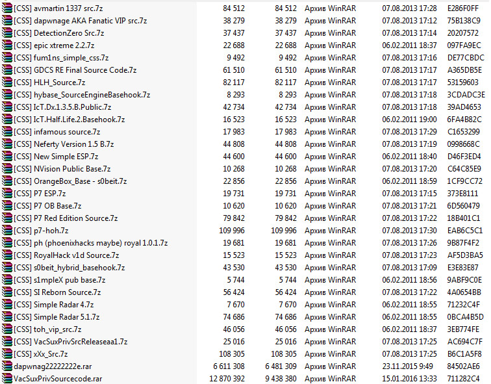Screen dimensions: 491x384
Task: Click the date 06.02.2011 18:40
Action: pyautogui.click(x=409, y=157)
